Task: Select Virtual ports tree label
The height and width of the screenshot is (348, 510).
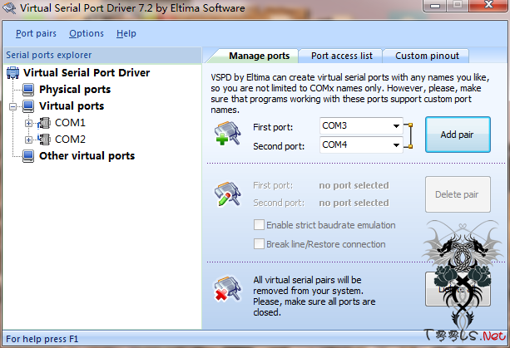Action: click(72, 106)
